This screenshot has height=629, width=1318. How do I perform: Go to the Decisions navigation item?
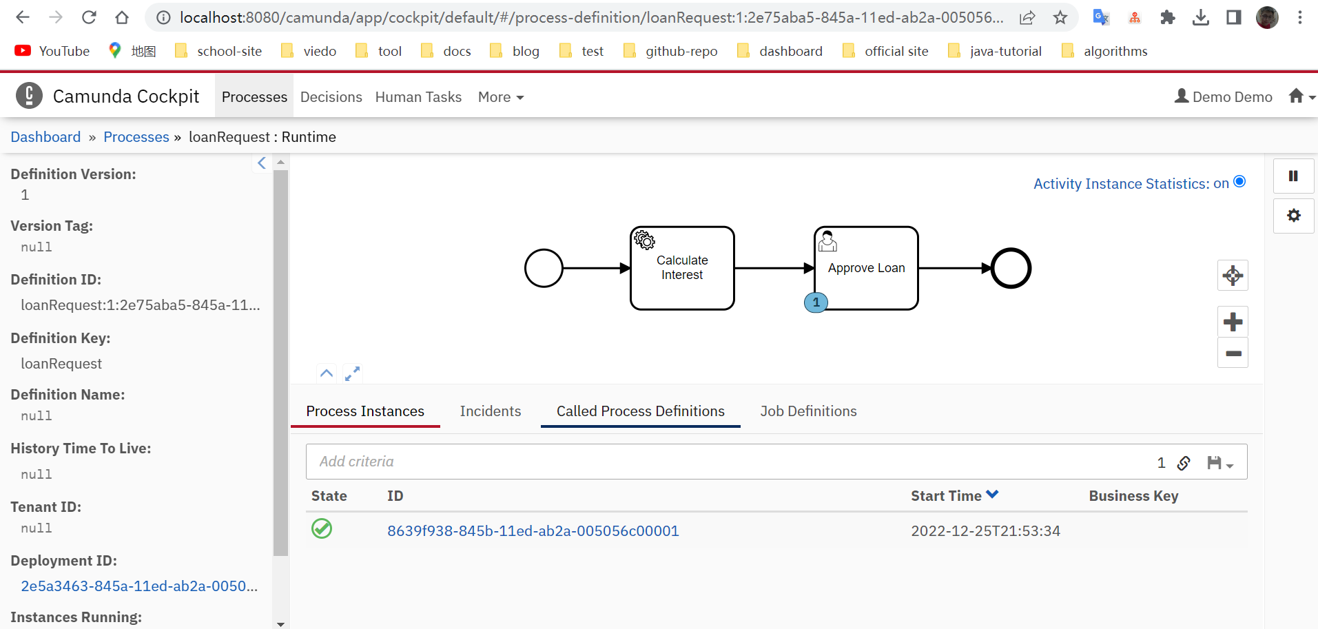coord(331,97)
